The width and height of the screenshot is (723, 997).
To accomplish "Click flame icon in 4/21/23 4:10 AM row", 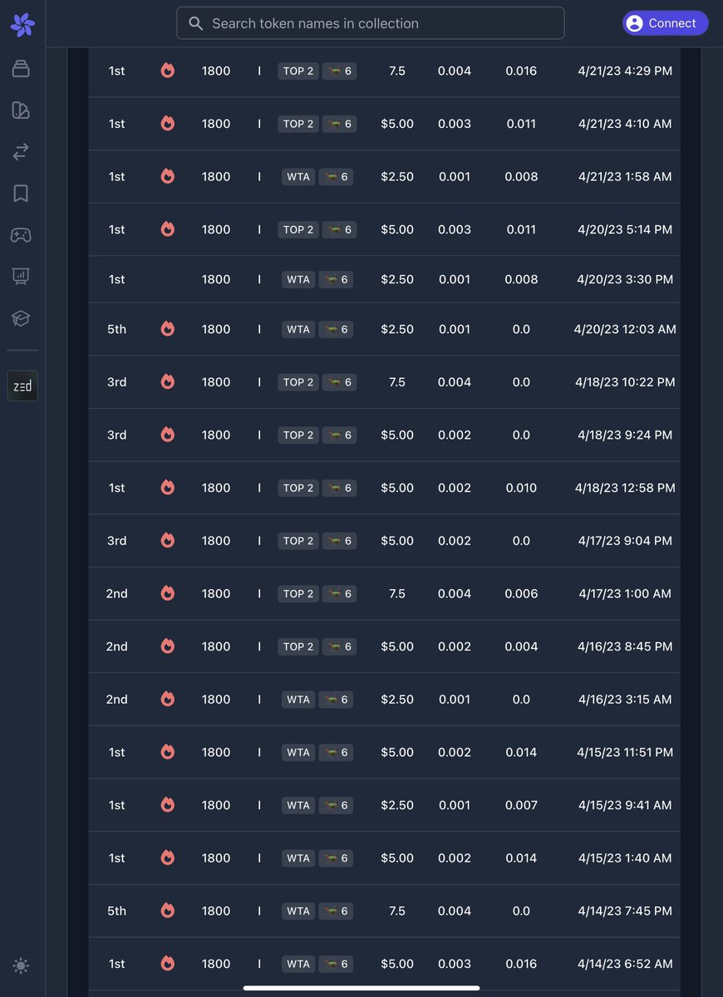I will [168, 124].
